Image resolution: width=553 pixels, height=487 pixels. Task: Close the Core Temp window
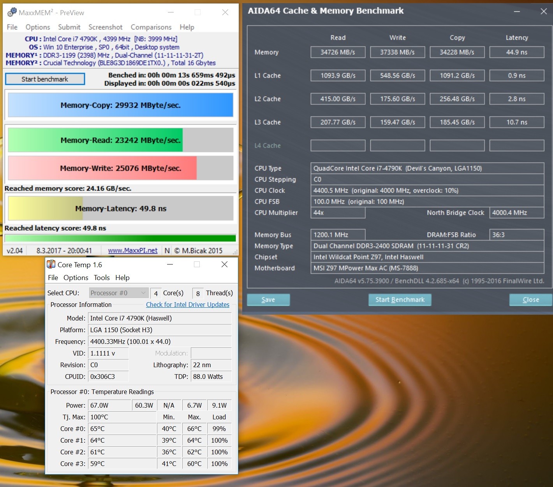click(x=224, y=265)
